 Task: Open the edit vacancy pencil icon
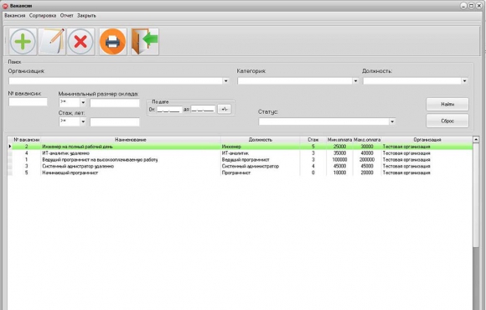(52, 42)
